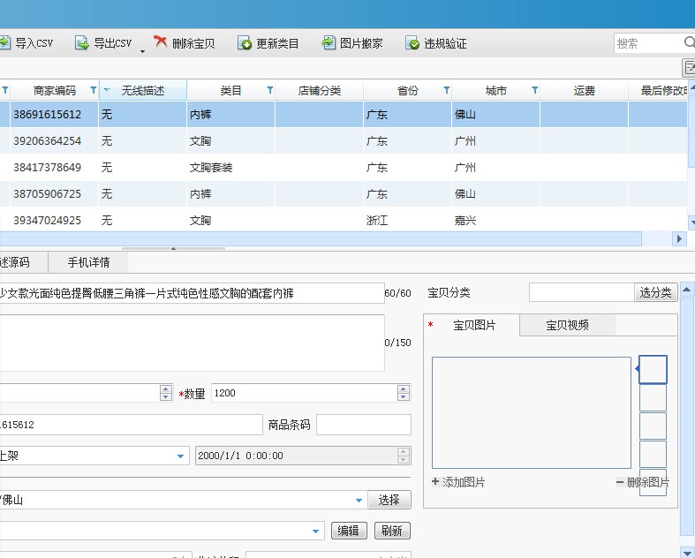695x558 pixels.
Task: Click the 删除宝贝 delete icon
Action: 160,41
